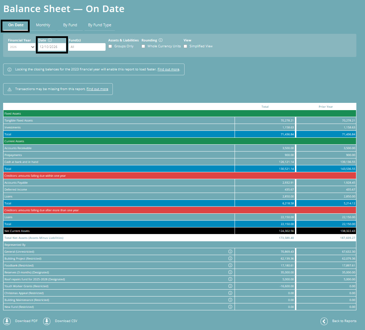Click the Download CSV arrow icon
The height and width of the screenshot is (330, 365).
click(47, 321)
